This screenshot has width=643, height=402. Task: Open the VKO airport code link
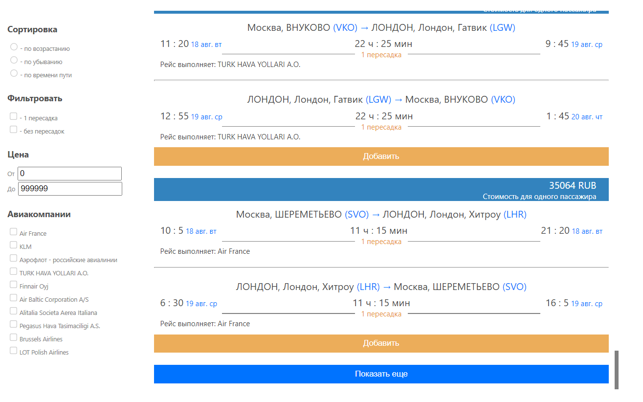click(345, 28)
